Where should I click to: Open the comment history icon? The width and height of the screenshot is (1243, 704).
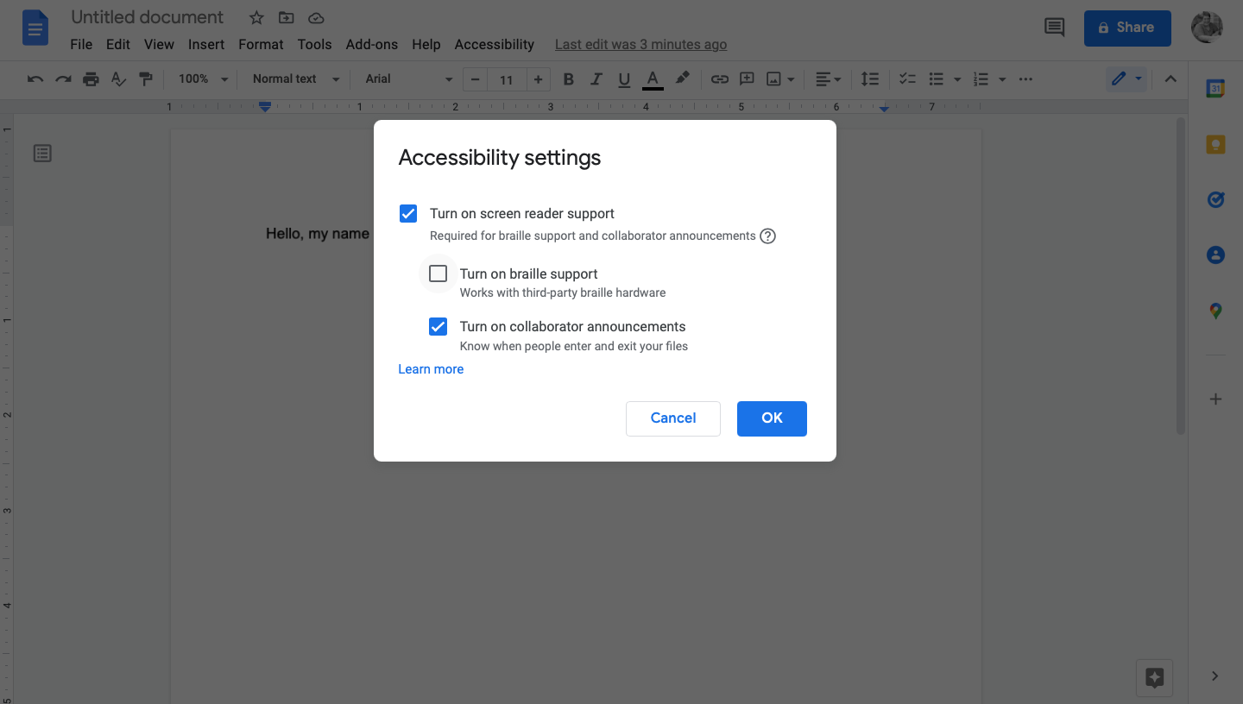(x=1054, y=28)
